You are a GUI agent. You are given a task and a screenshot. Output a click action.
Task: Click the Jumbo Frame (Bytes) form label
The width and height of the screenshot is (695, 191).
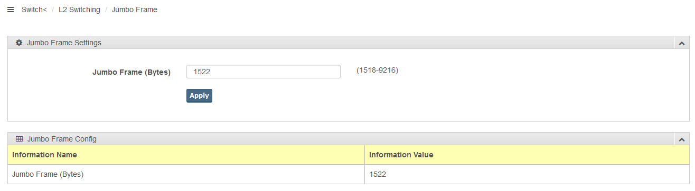(132, 73)
